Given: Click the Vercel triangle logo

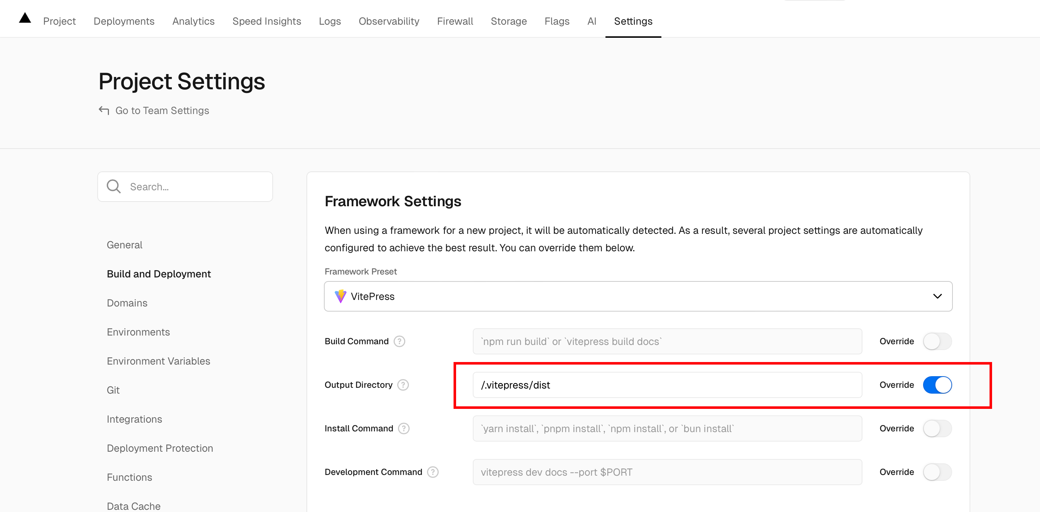Looking at the screenshot, I should pos(25,18).
